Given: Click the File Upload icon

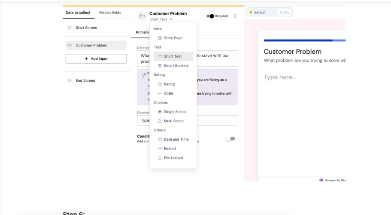Looking at the screenshot, I should (160, 158).
